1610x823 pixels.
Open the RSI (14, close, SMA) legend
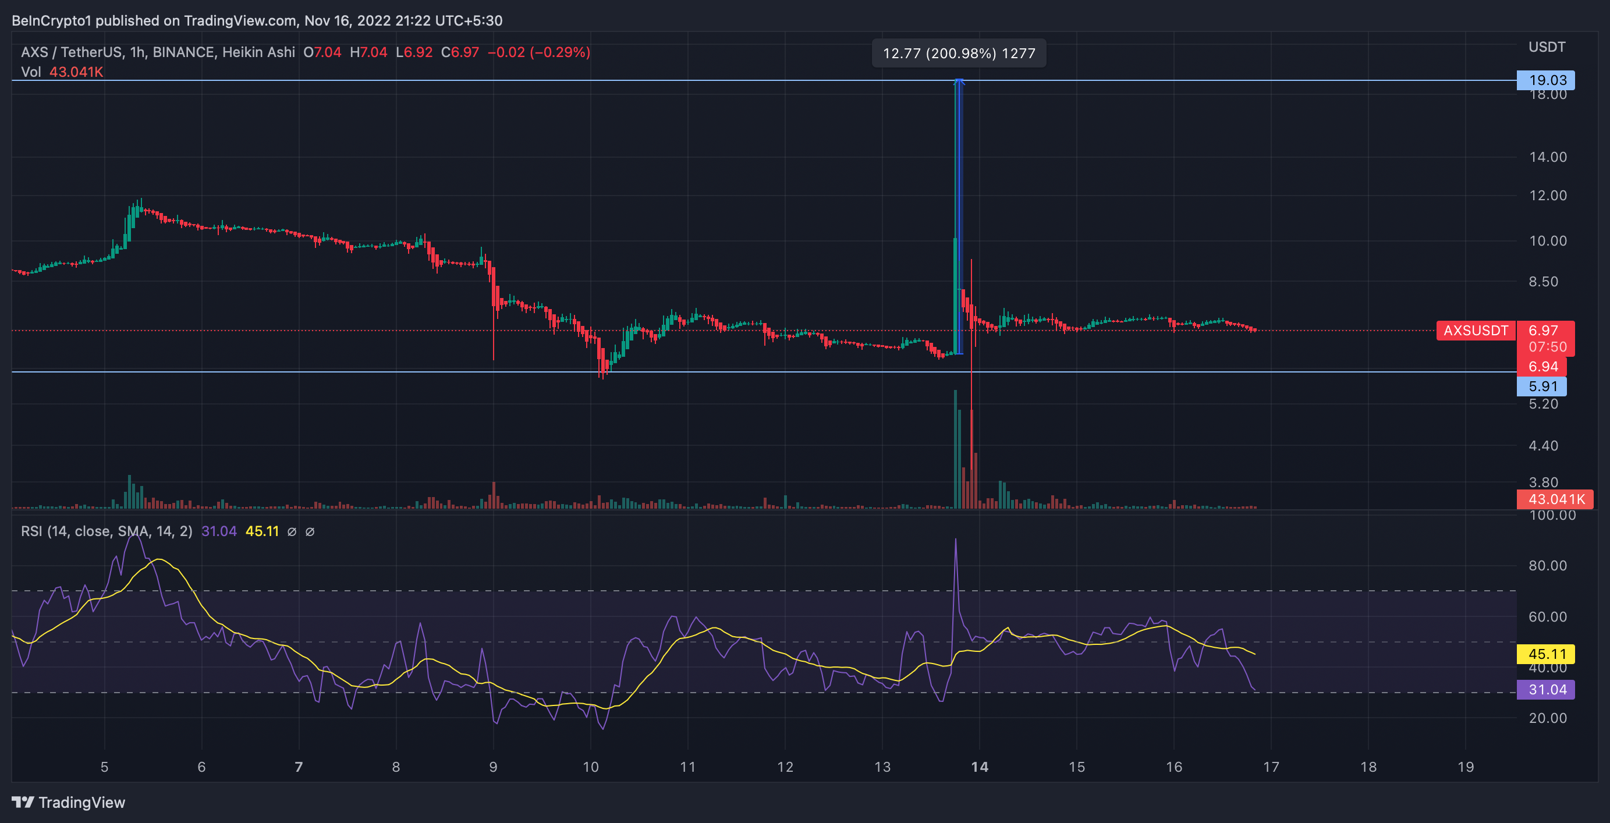107,532
